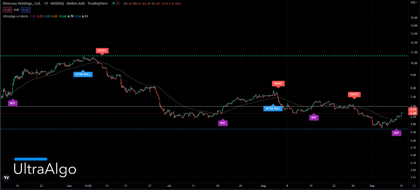Click the 11.00 price axis label

[414, 52]
